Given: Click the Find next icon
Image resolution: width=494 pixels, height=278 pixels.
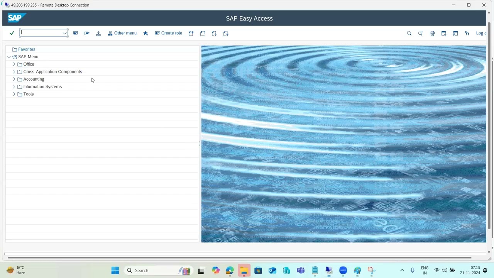Looking at the screenshot, I should point(421,33).
